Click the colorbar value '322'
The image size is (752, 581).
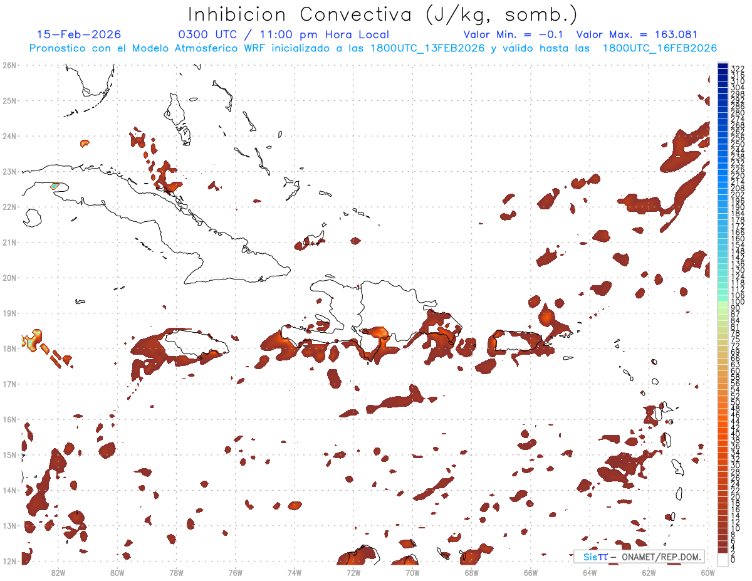[x=738, y=68]
